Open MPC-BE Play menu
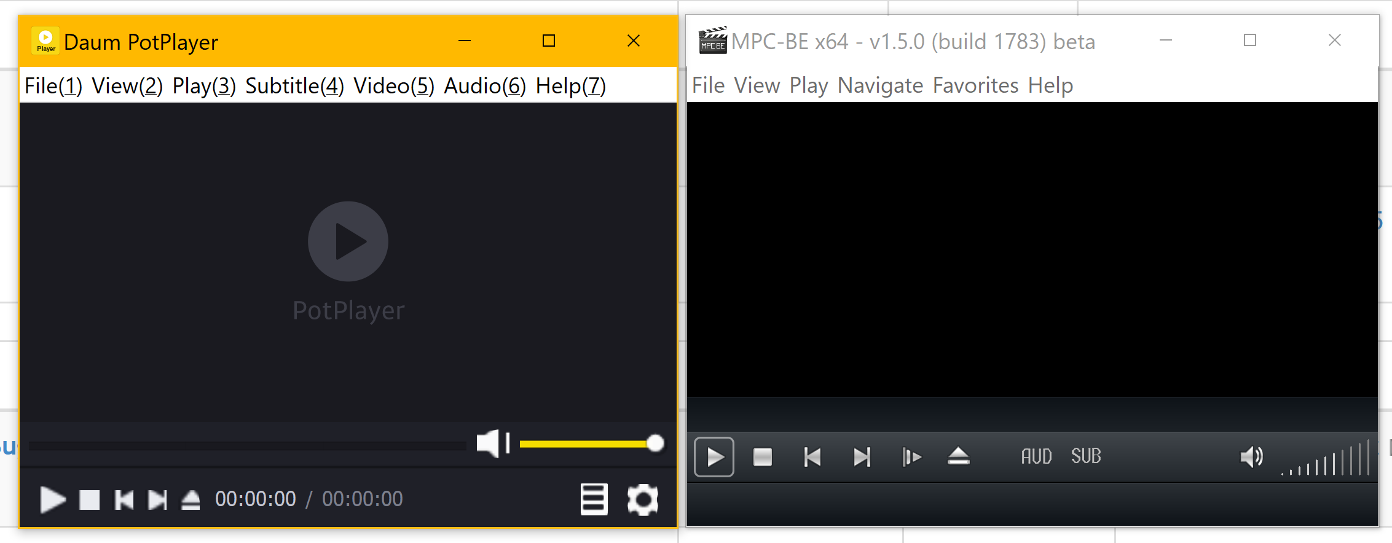This screenshot has height=543, width=1392. coord(809,85)
